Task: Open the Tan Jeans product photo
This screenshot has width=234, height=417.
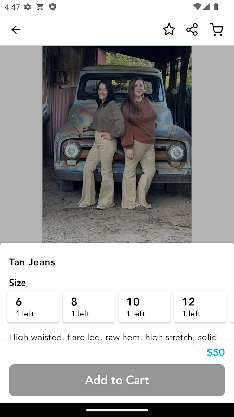Action: coord(117,145)
